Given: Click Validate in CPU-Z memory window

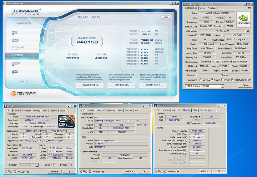Looking at the screenshot, I should [x=204, y=171].
